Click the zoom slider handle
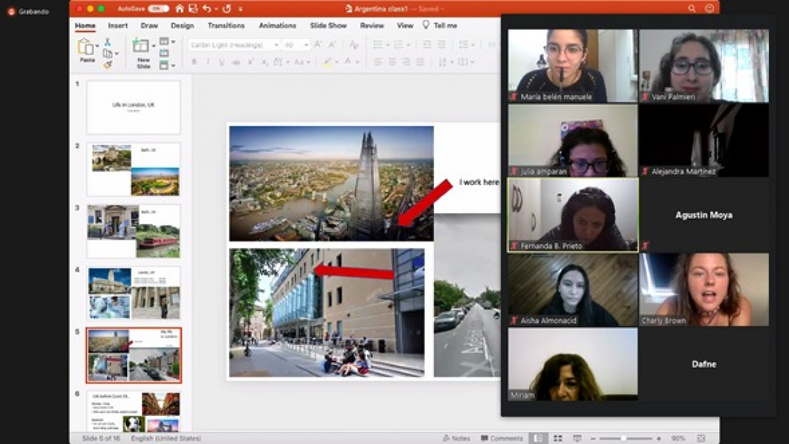 (x=623, y=438)
